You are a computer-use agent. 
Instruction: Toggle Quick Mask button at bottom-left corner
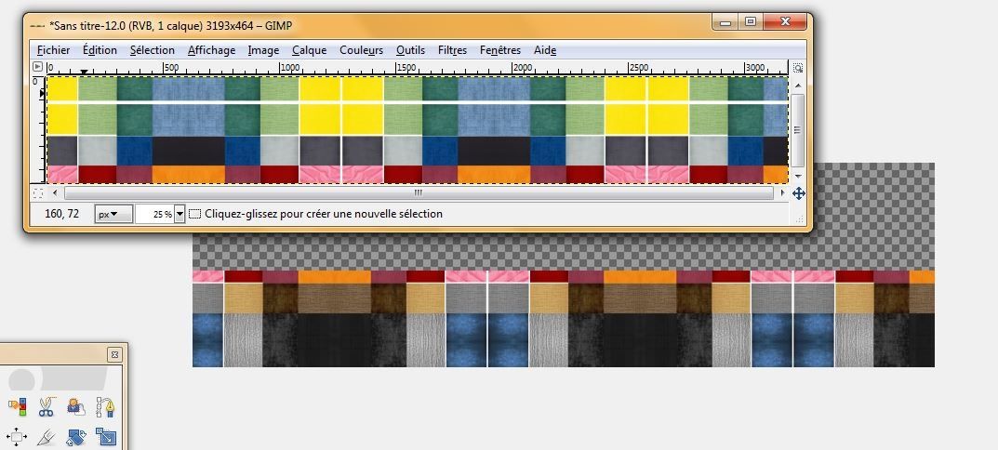click(38, 192)
